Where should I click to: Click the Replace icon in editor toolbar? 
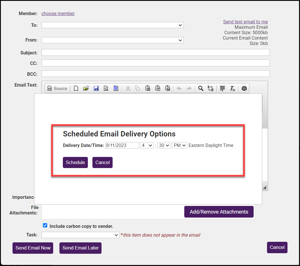210,89
